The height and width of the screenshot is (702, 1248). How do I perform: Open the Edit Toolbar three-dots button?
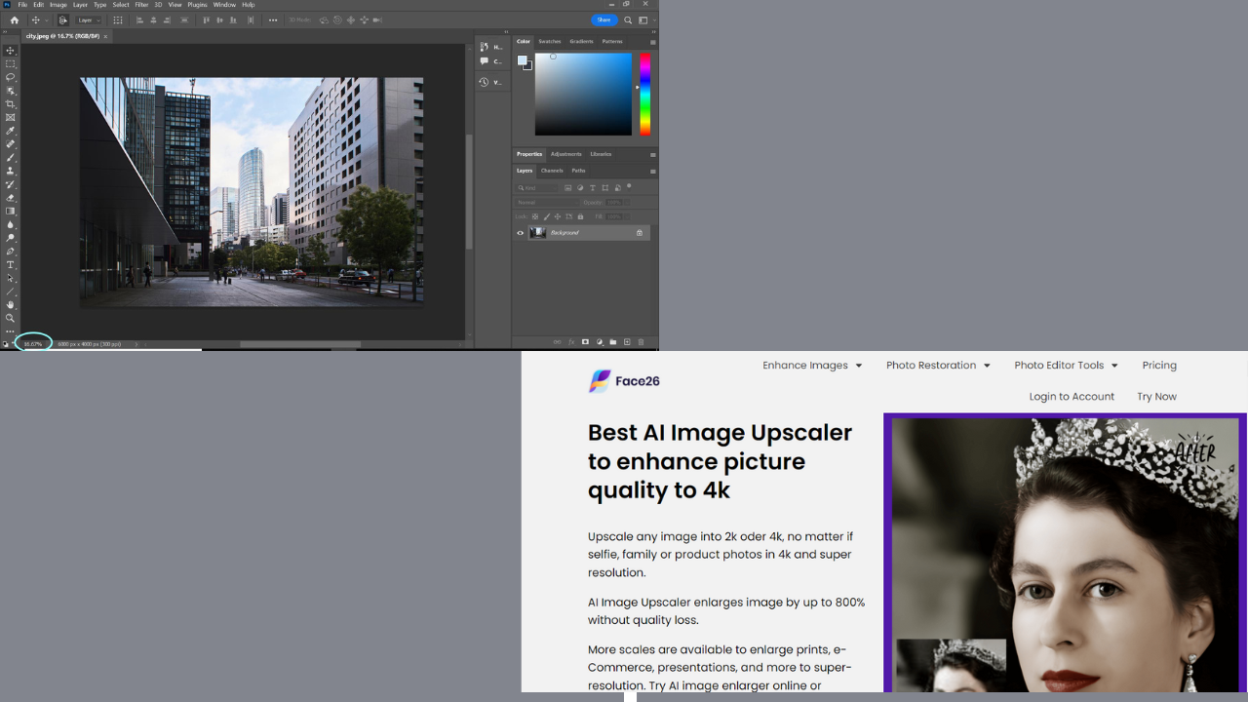click(11, 331)
